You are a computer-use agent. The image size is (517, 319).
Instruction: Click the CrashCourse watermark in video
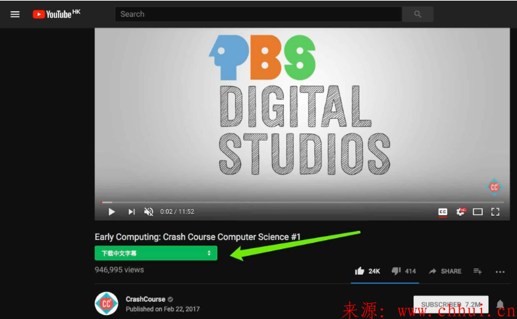(493, 187)
